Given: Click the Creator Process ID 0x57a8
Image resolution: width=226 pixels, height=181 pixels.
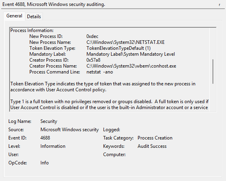Looking at the screenshot, I should tap(94, 60).
